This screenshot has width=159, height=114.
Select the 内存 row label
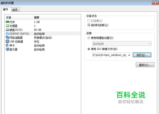tap(12, 22)
